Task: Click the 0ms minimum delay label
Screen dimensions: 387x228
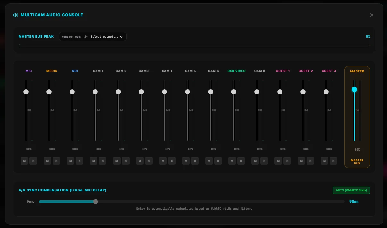Action: point(30,202)
